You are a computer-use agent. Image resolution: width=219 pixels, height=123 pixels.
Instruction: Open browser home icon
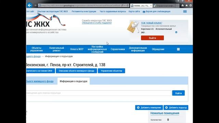182,5
